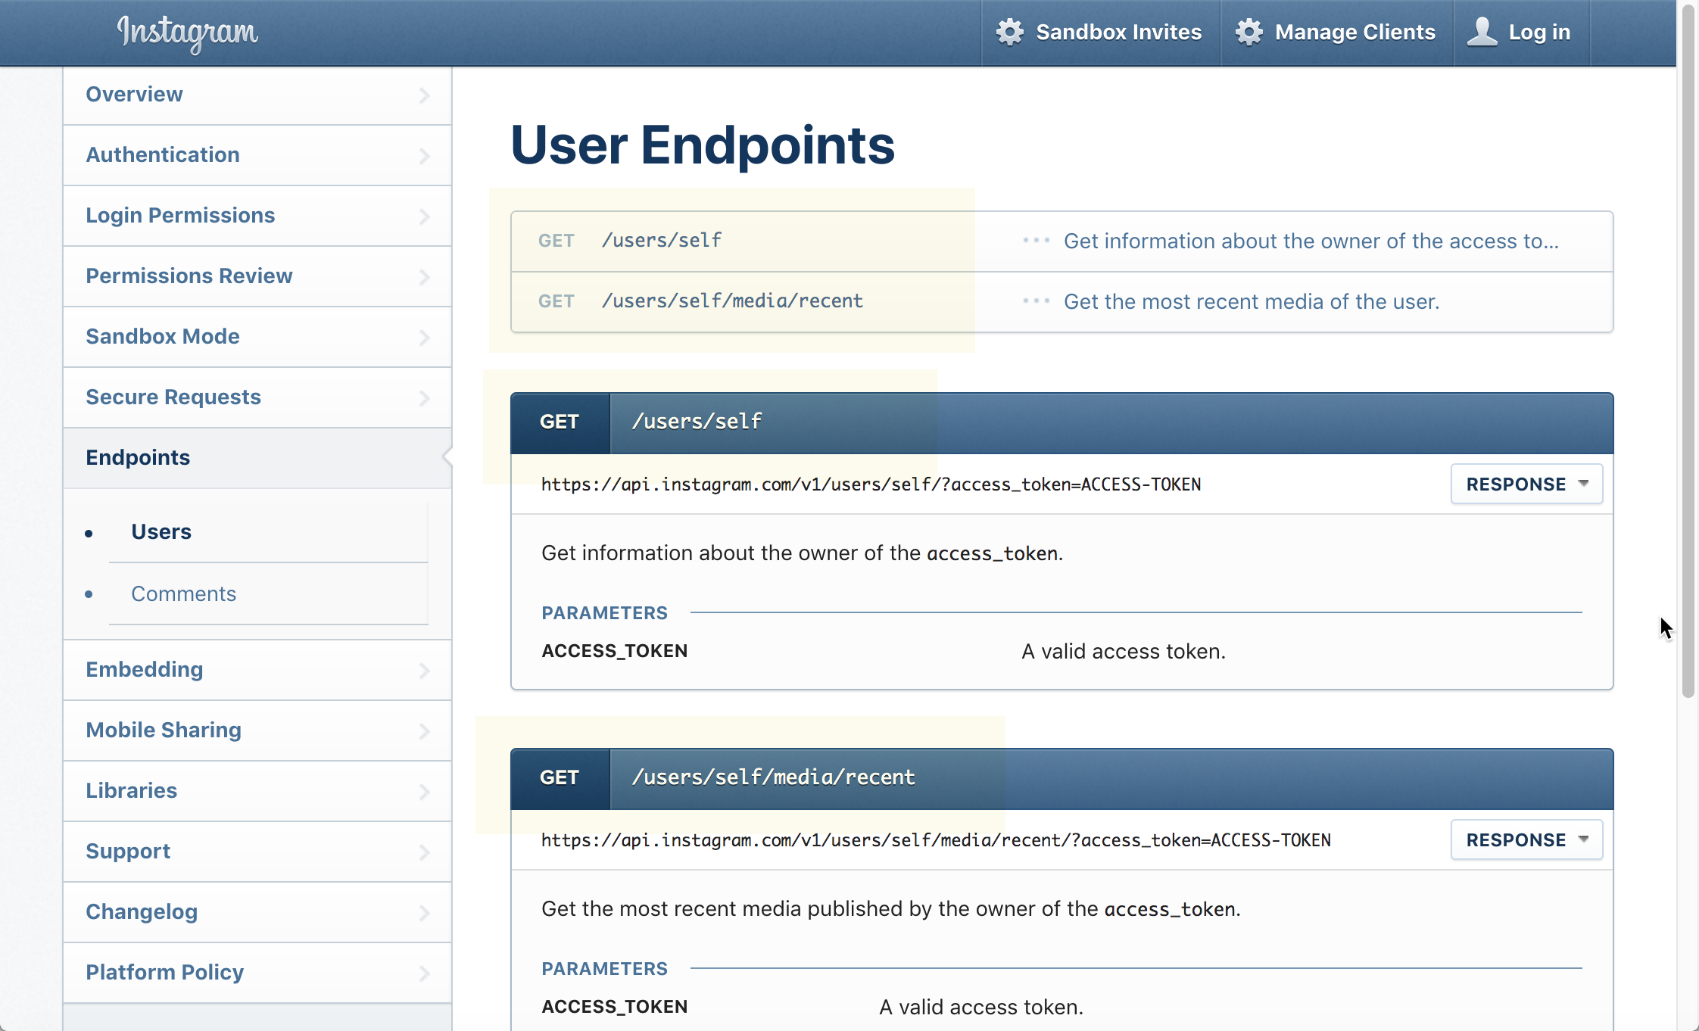Select the Endpoints sidebar item
This screenshot has height=1031, width=1699.
coord(257,458)
